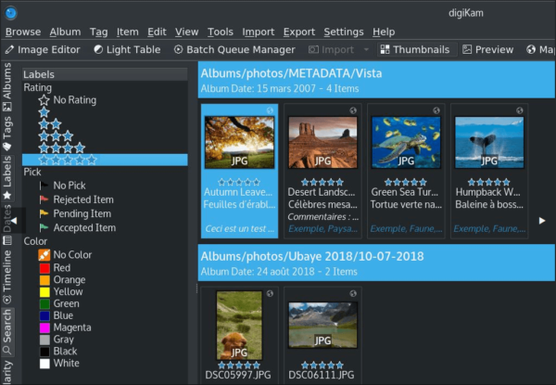Pick the White color label swatch

click(x=44, y=364)
